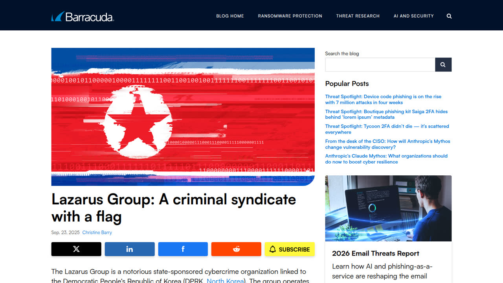Submit the blog search with the magnifier button
Image resolution: width=503 pixels, height=283 pixels.
(443, 64)
